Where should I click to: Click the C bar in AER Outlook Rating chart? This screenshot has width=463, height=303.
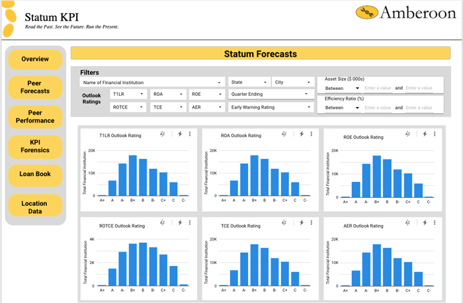click(x=419, y=279)
